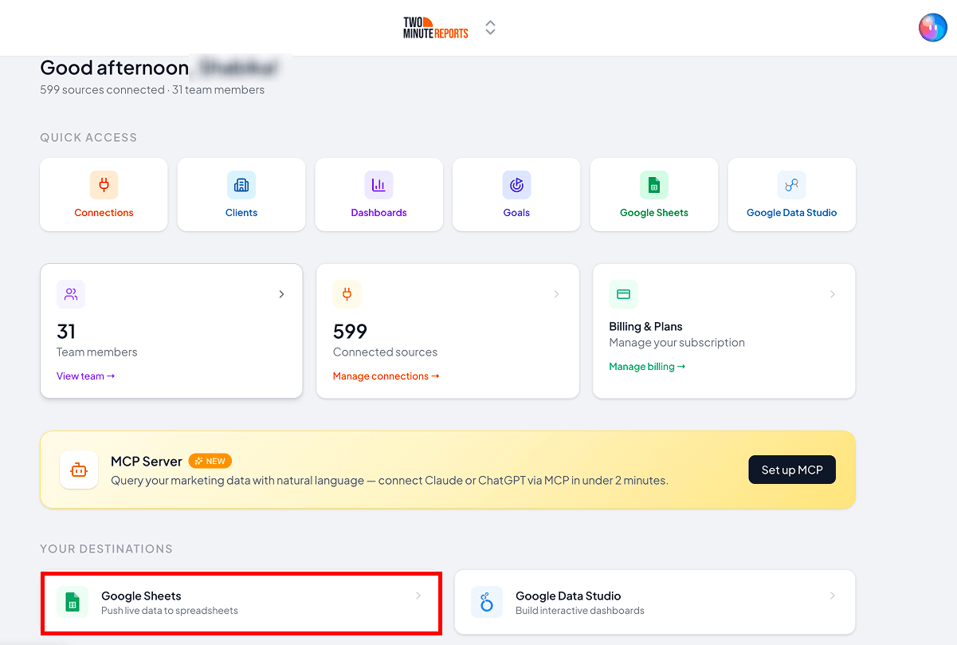The width and height of the screenshot is (957, 645).
Task: Click the MCP Server banner heading
Action: (147, 461)
